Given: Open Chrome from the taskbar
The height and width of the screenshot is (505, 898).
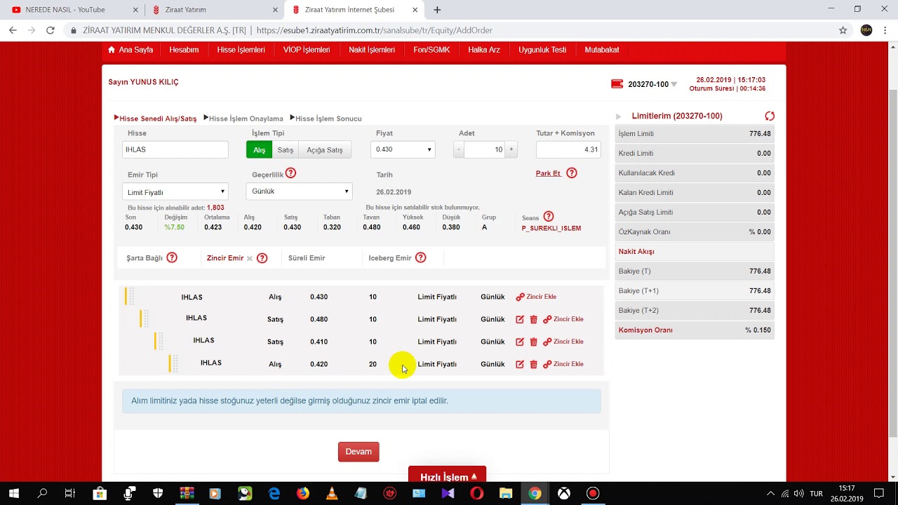Looking at the screenshot, I should coord(535,493).
